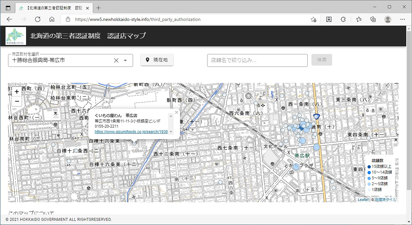This screenshot has height=225, width=412.
Task: Open the browser home page
Action: coord(52,19)
